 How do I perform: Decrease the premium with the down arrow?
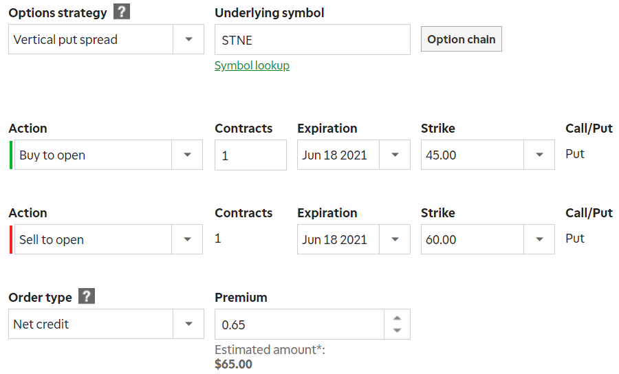click(397, 330)
